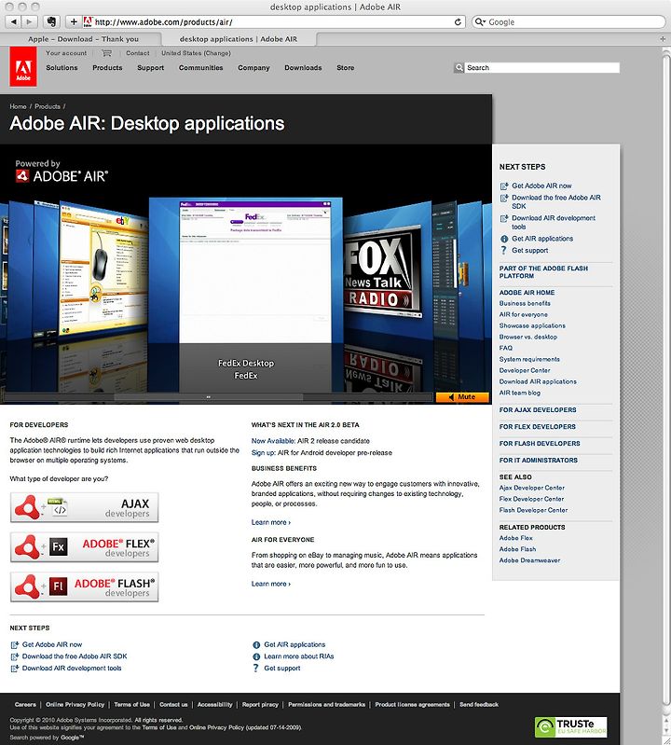Click the browser vertical scrollbar
671x745 pixels.
coord(666,380)
